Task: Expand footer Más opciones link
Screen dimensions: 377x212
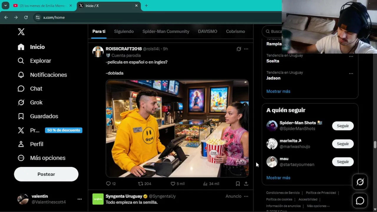Action: click(318, 206)
